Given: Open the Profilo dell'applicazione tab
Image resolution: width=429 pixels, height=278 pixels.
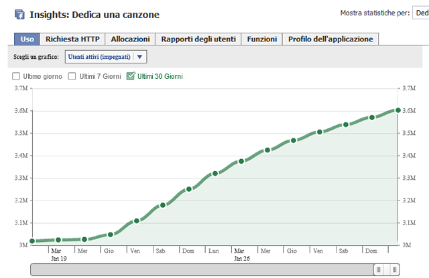Looking at the screenshot, I should pyautogui.click(x=330, y=39).
